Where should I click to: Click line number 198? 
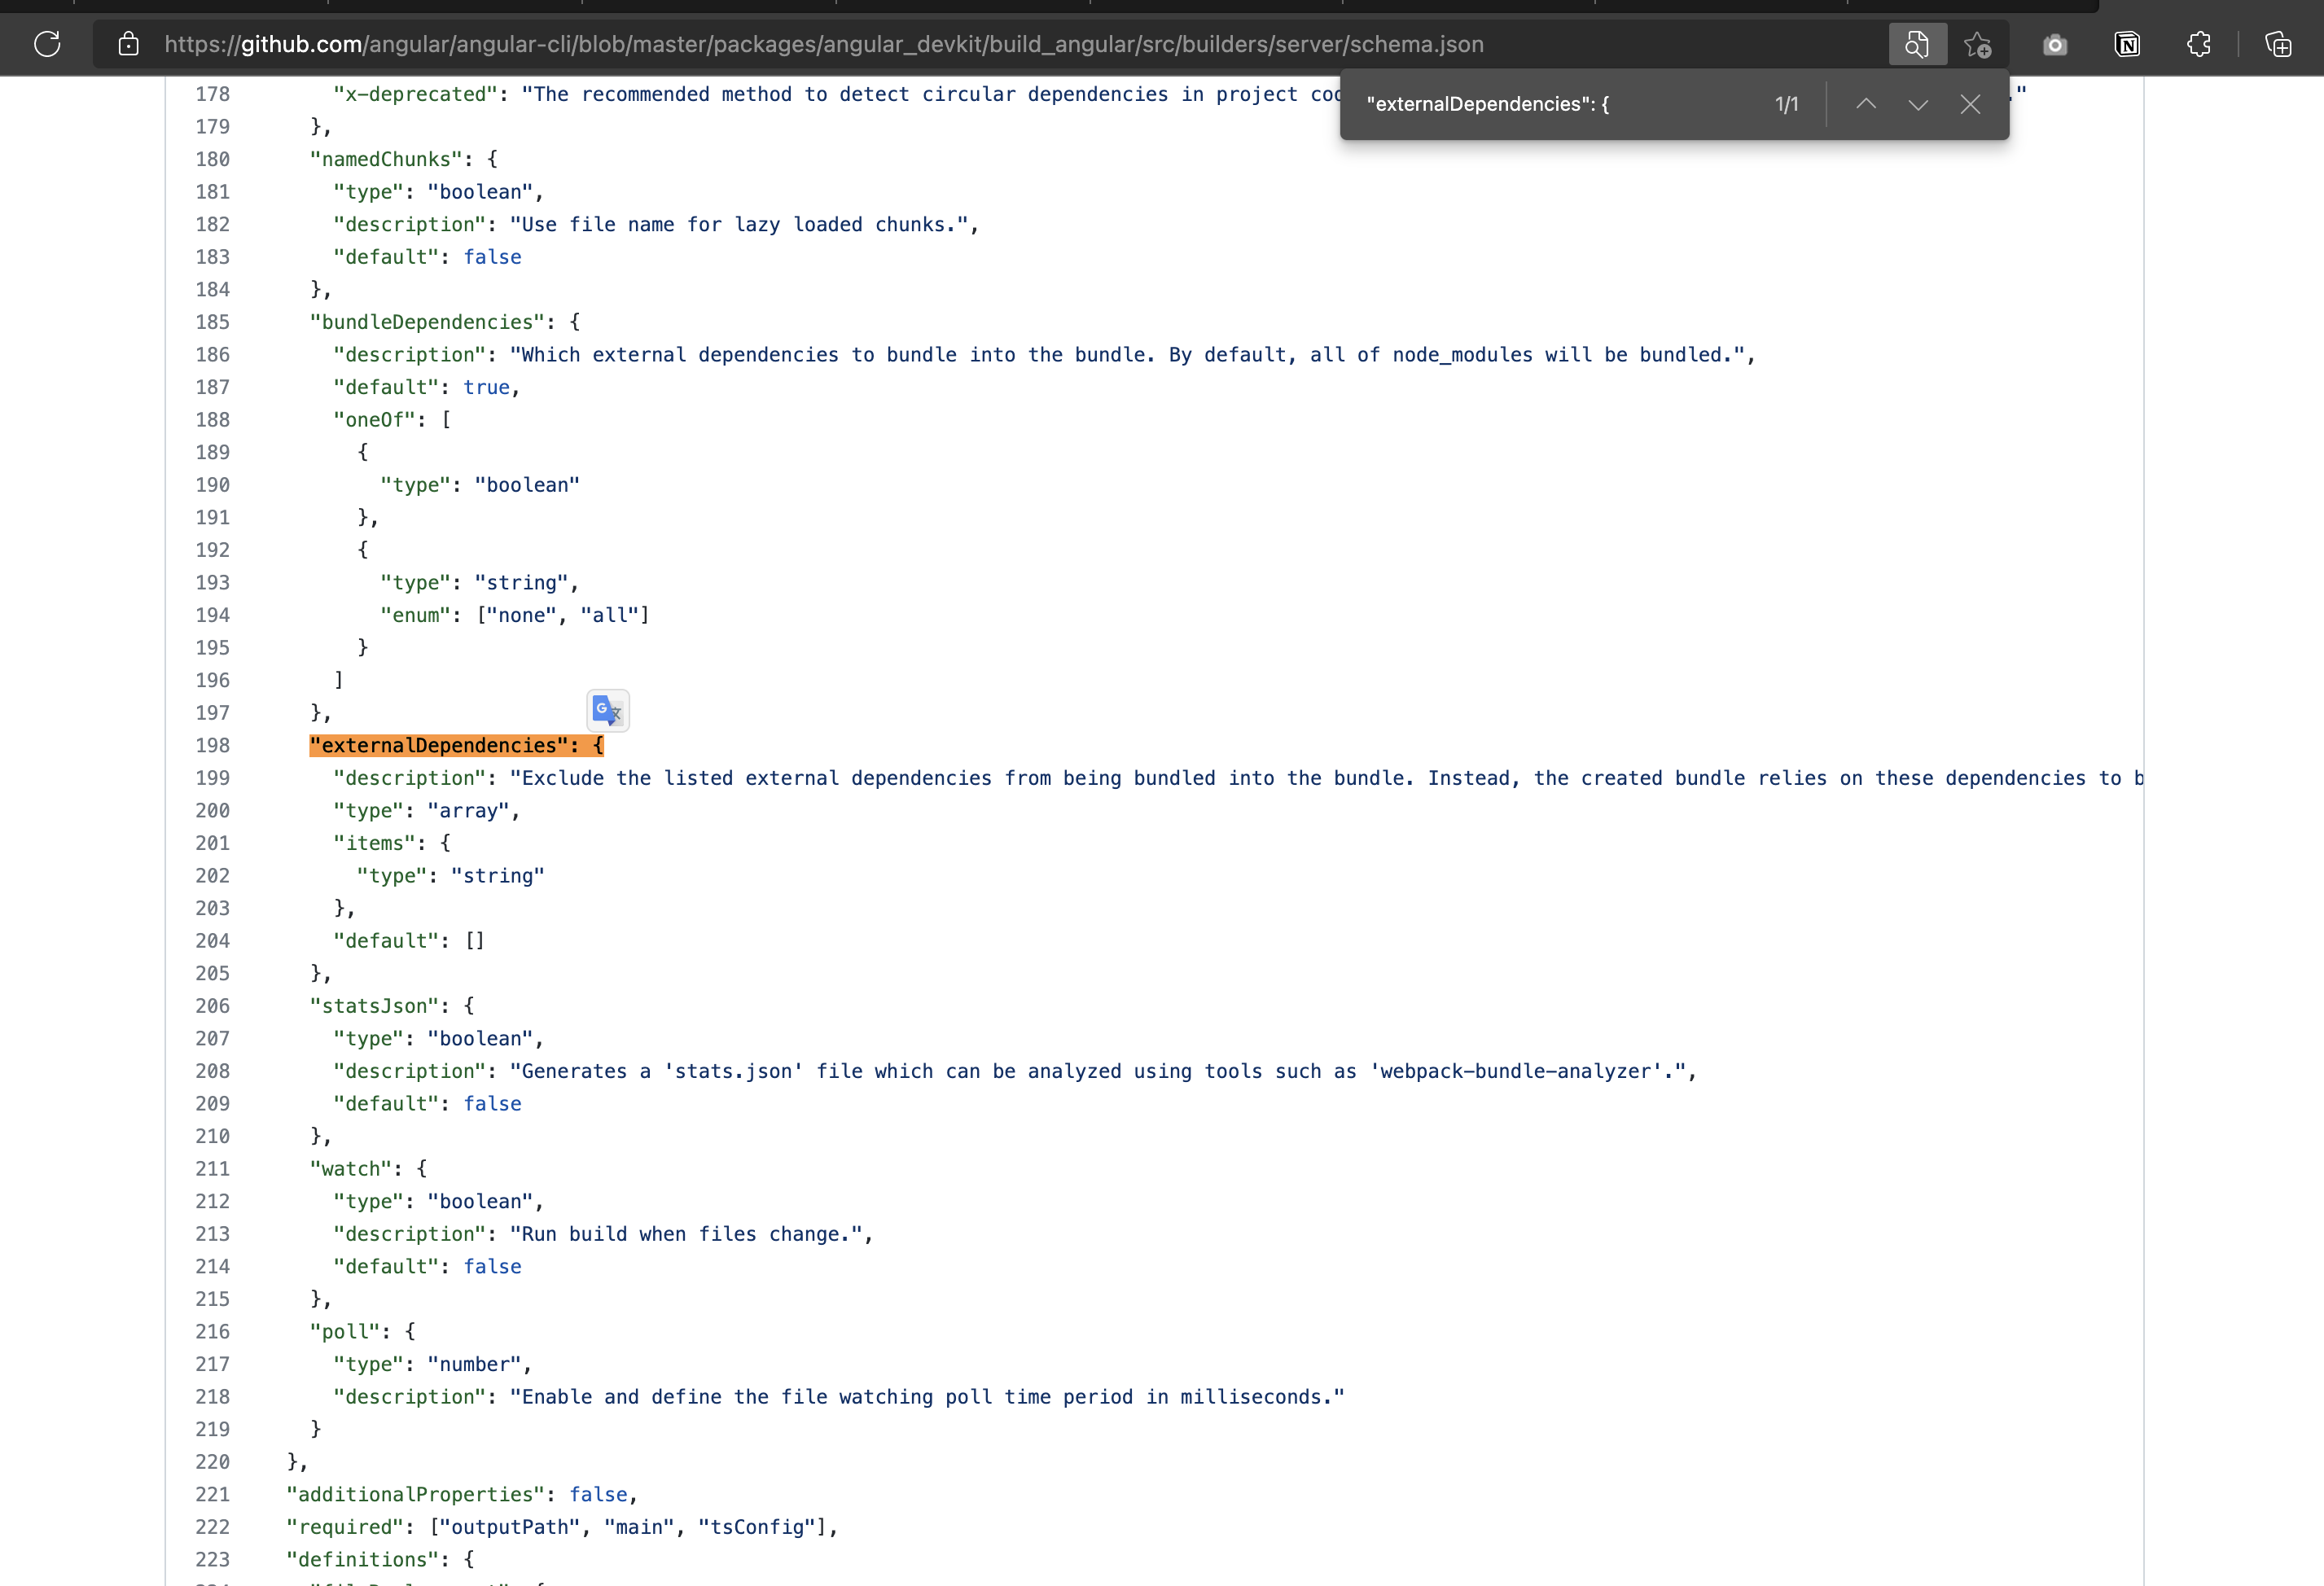point(212,745)
